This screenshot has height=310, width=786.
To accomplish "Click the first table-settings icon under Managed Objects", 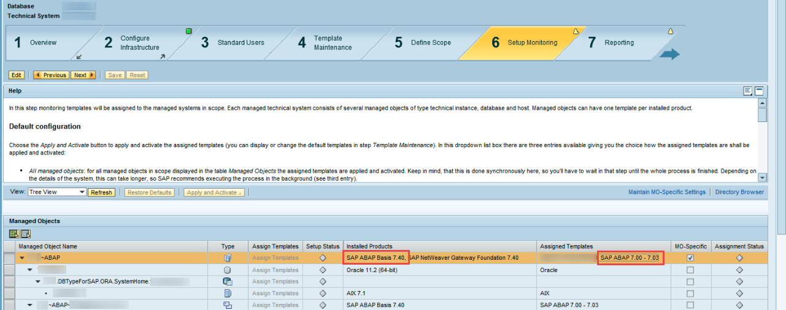I will (13, 233).
